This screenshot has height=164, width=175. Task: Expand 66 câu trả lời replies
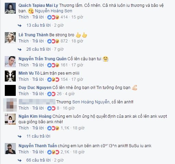(x=38, y=160)
